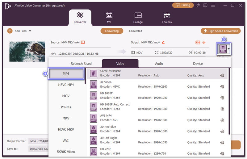Screen dimensions: 247x159
Task: Select the HEVC MP4 format
Action: click(x=66, y=85)
